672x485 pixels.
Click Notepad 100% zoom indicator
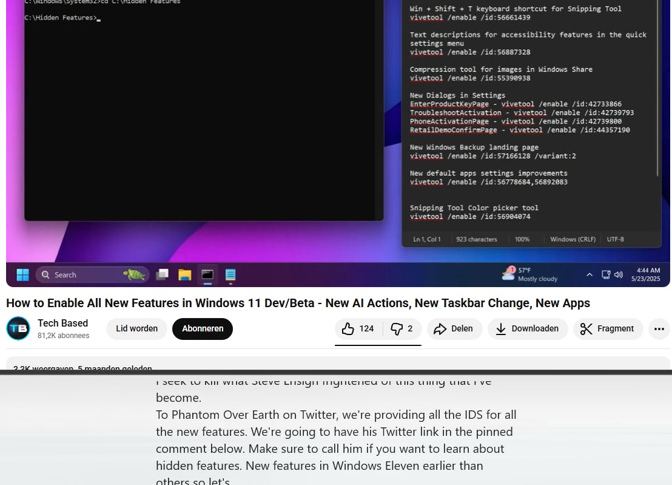522,239
